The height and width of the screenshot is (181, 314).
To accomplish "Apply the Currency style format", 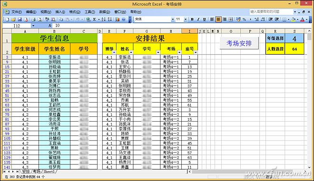I will pos(238,19).
